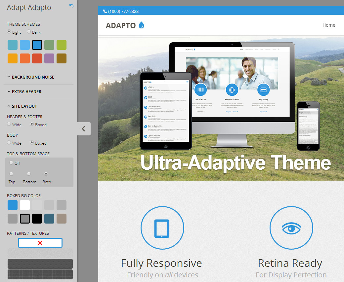Image resolution: width=344 pixels, height=282 pixels.
Task: Expand the Extra Header section
Action: pos(26,91)
